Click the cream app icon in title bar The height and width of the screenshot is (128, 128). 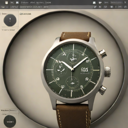(x=6, y=3)
